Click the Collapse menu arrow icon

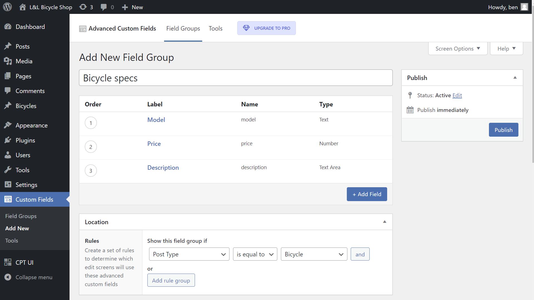[x=8, y=277]
